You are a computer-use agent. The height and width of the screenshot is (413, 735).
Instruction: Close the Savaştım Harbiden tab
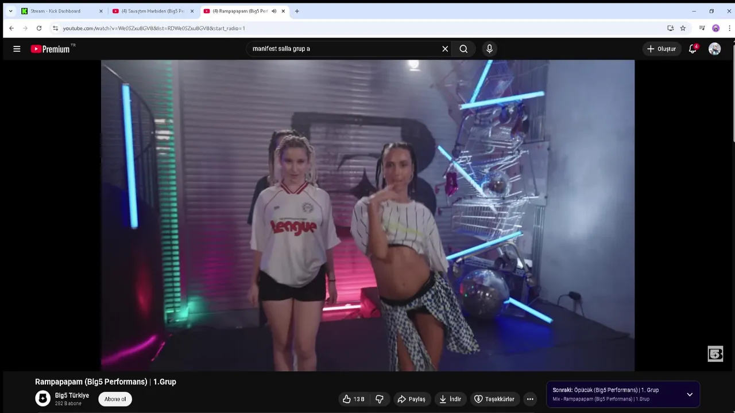coord(192,11)
